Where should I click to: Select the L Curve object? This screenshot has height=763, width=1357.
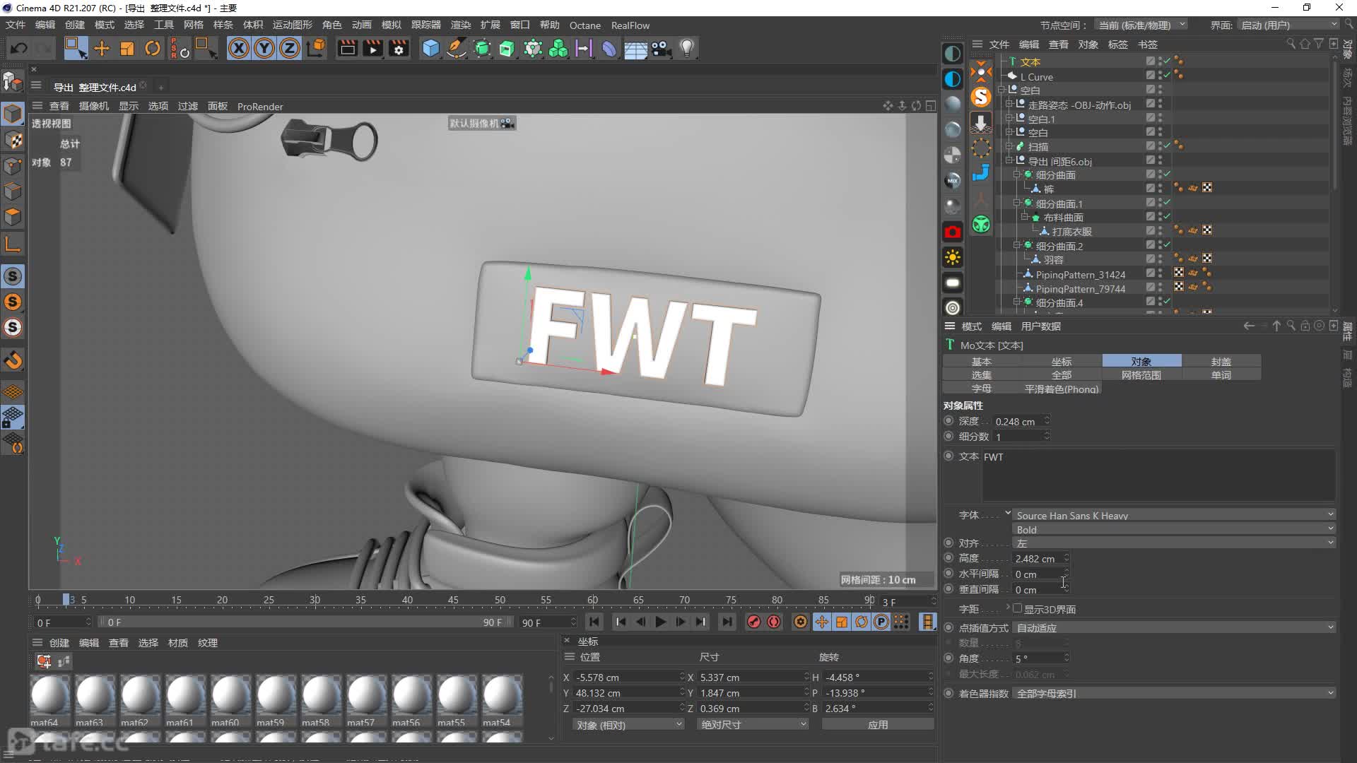click(1036, 77)
